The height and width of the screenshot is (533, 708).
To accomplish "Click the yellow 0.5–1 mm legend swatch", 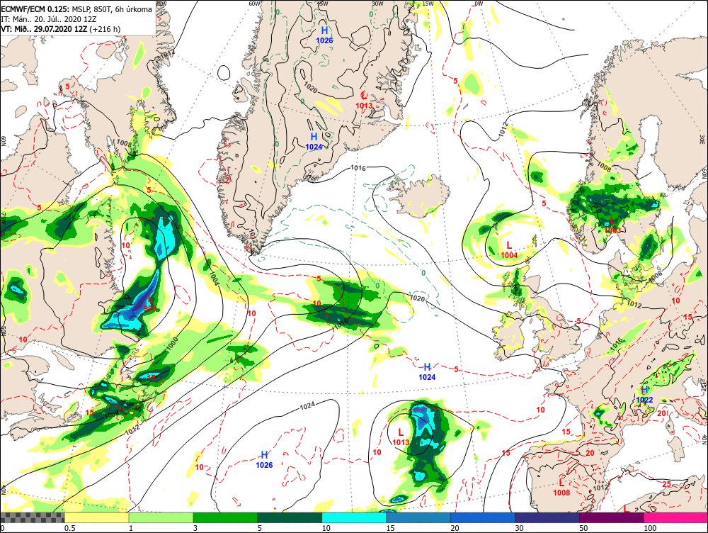I will pyautogui.click(x=96, y=517).
